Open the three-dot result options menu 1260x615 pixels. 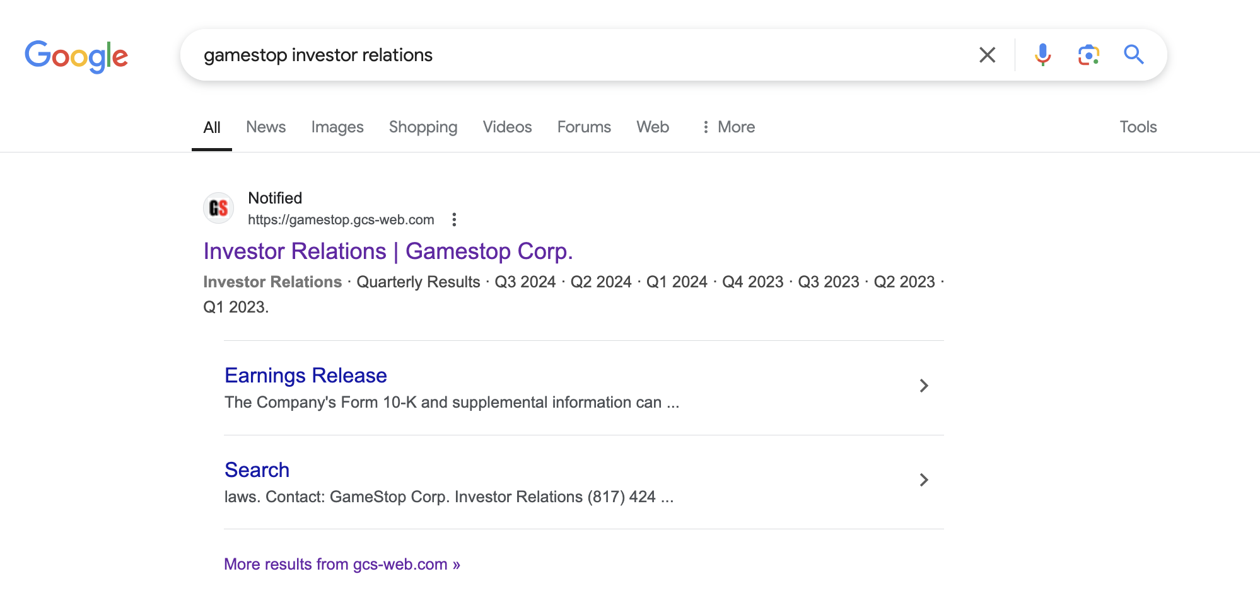tap(454, 219)
